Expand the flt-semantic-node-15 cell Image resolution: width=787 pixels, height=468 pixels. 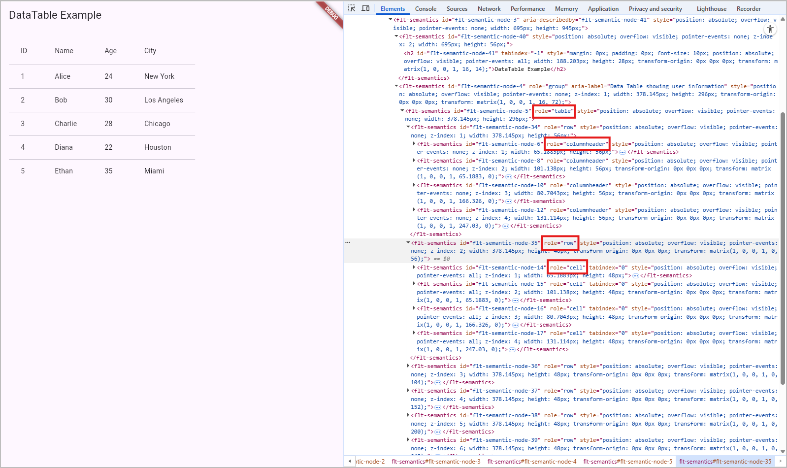pyautogui.click(x=414, y=284)
